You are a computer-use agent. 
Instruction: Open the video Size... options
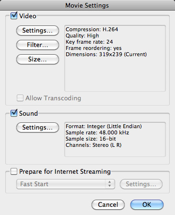point(37,59)
